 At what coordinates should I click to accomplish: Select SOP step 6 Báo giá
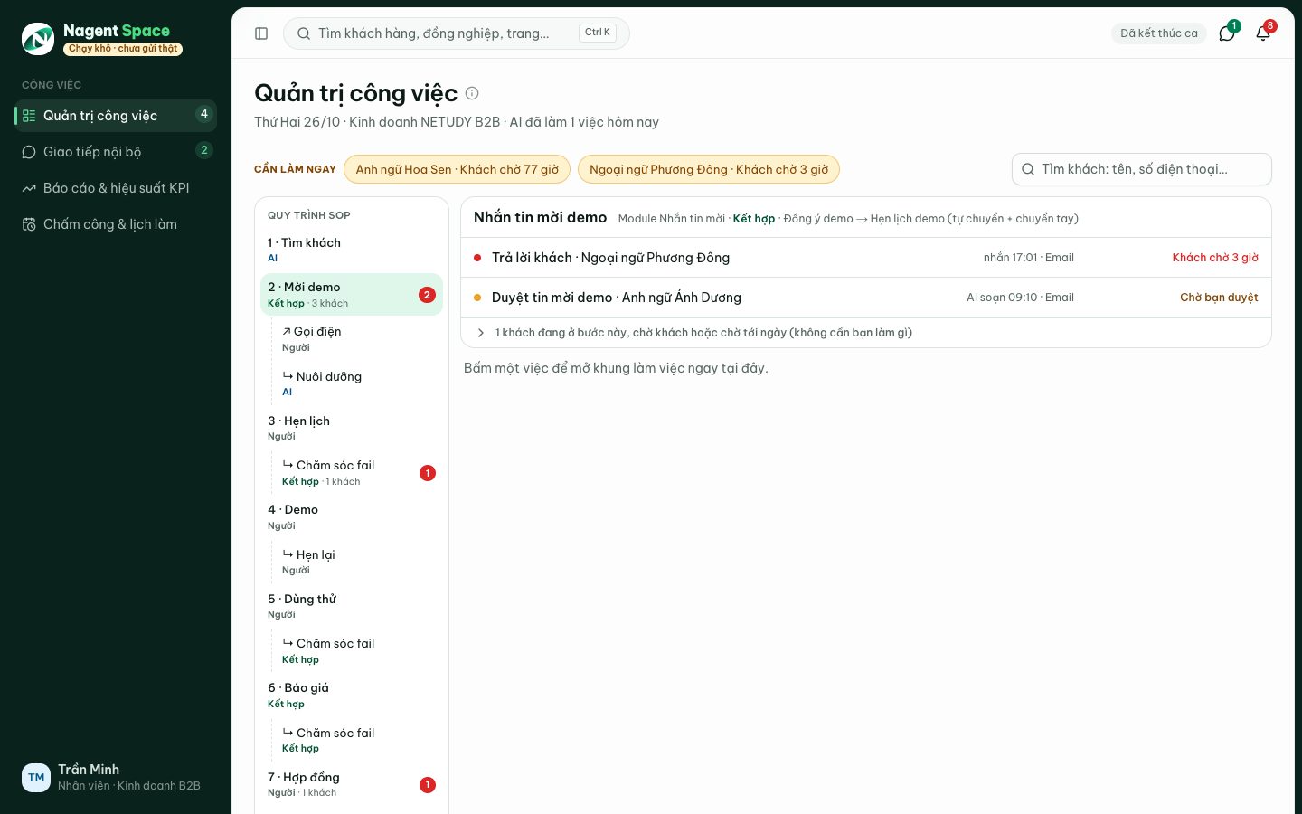[x=352, y=695]
